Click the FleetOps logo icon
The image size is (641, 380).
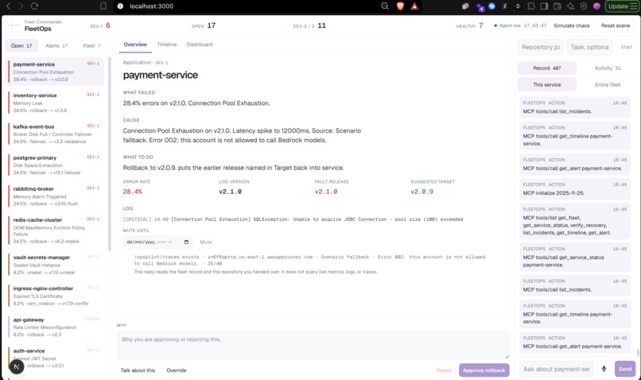[14, 25]
